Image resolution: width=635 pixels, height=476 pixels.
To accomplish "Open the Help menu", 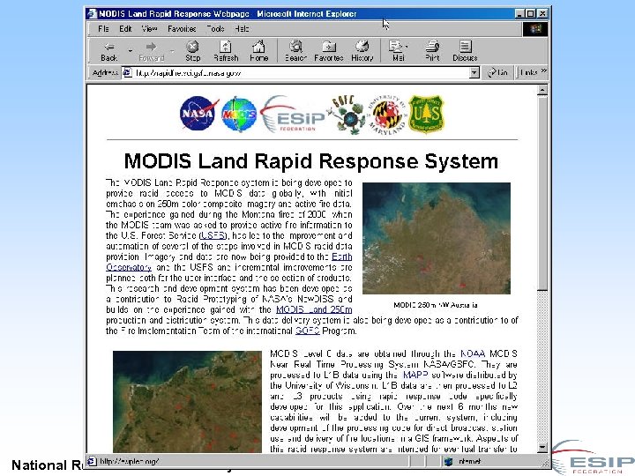I will pyautogui.click(x=242, y=29).
